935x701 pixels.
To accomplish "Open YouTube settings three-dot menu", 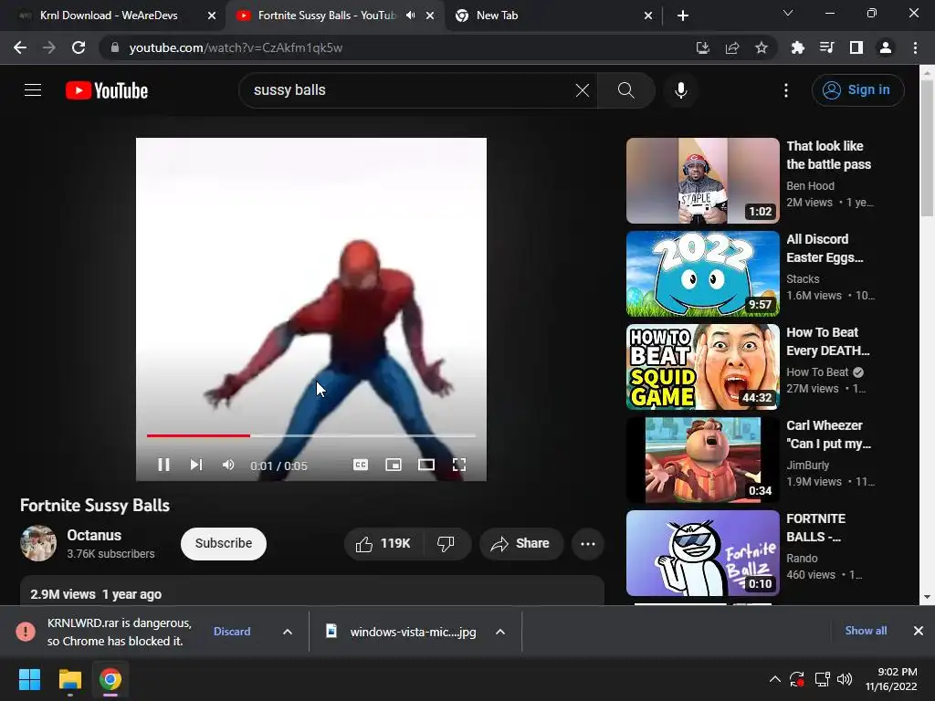I will point(786,90).
